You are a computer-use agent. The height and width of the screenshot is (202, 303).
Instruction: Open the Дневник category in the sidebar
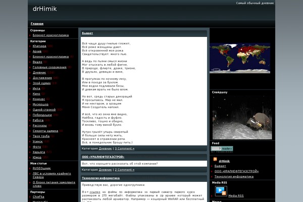(39, 73)
